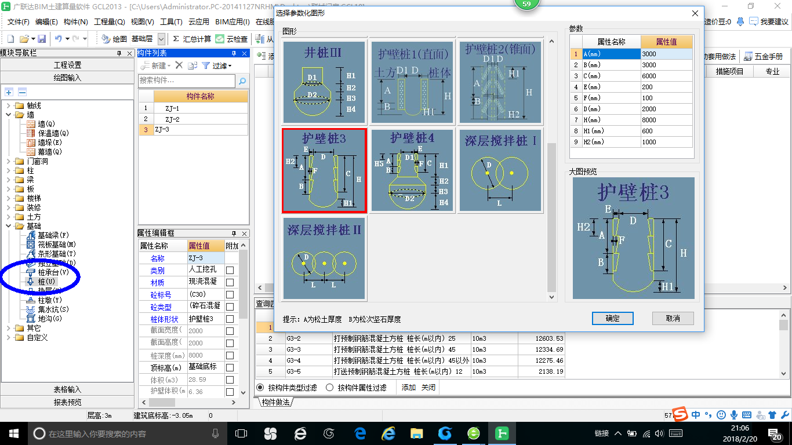This screenshot has height=445, width=792.
Task: Click the New file toolbar icon
Action: (11, 39)
